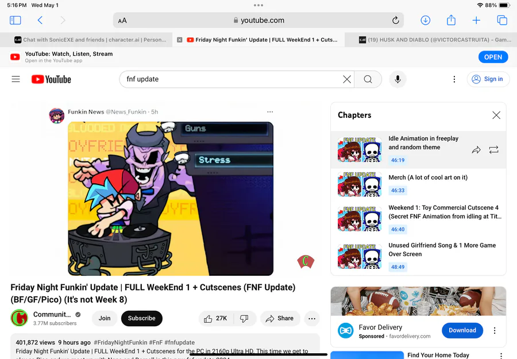
Task: Open Favor Delivery ad options menu
Action: click(494, 330)
